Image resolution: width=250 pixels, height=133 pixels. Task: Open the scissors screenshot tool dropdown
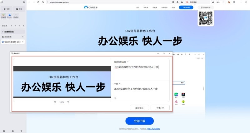218,2
